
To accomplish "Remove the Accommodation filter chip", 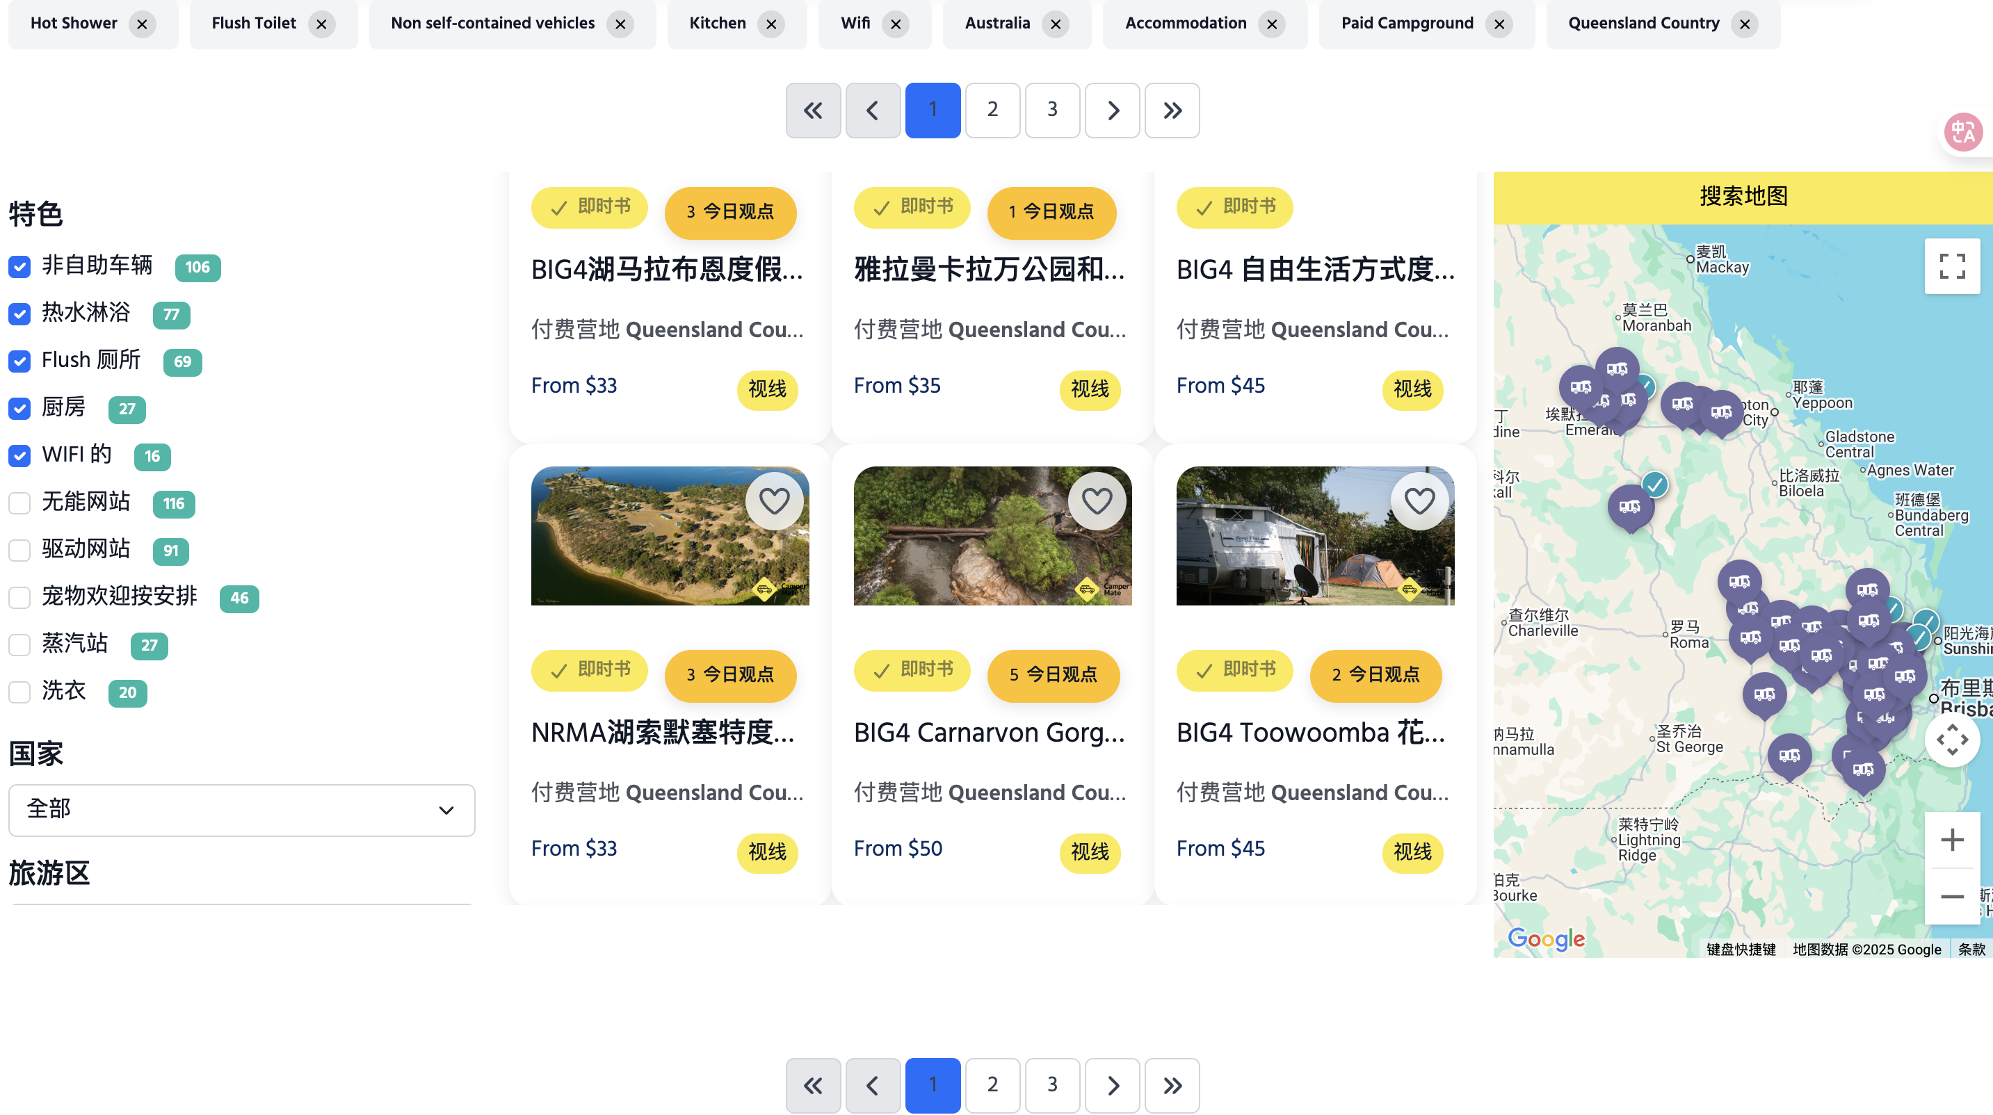I will point(1272,24).
